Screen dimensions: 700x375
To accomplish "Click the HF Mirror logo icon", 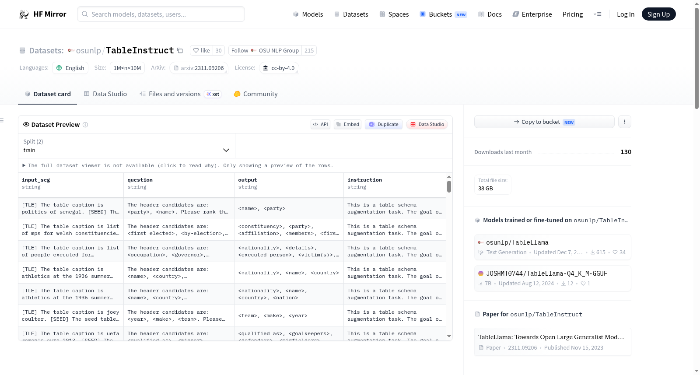I will [24, 14].
